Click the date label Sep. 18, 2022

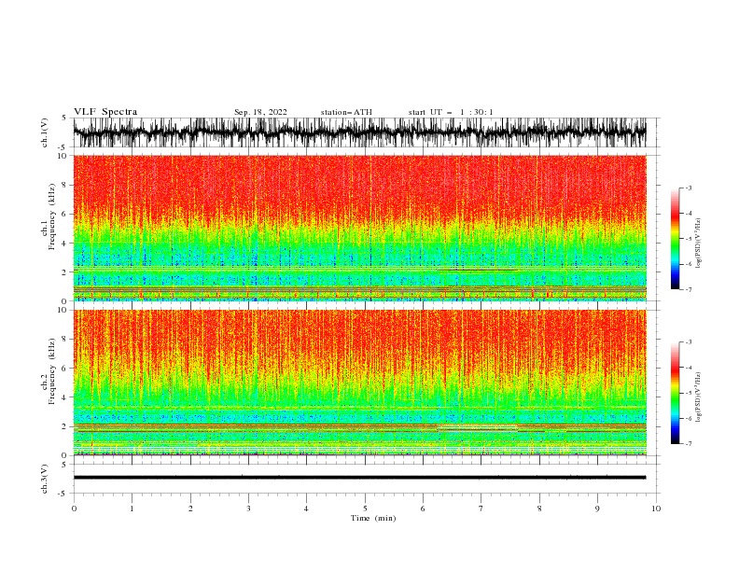[260, 112]
